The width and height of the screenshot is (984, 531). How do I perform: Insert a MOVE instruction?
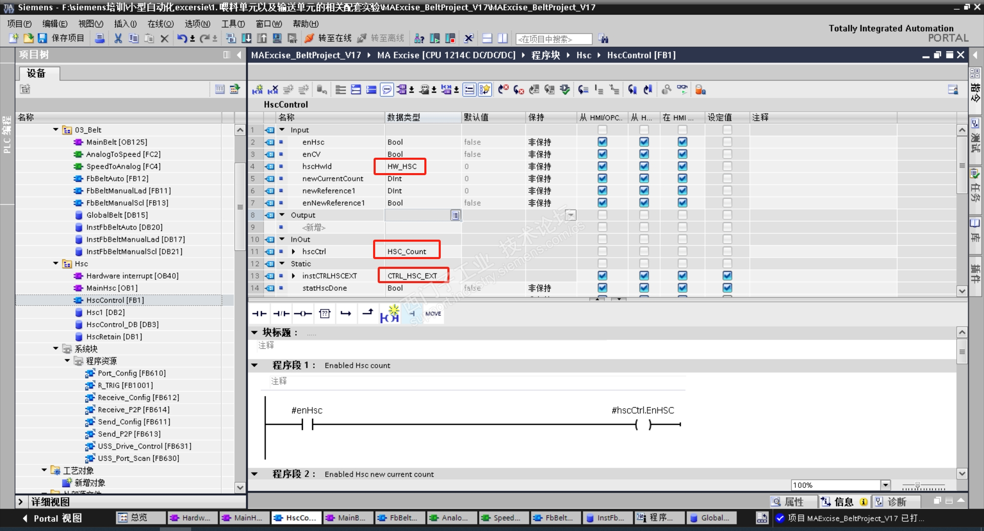(x=433, y=313)
